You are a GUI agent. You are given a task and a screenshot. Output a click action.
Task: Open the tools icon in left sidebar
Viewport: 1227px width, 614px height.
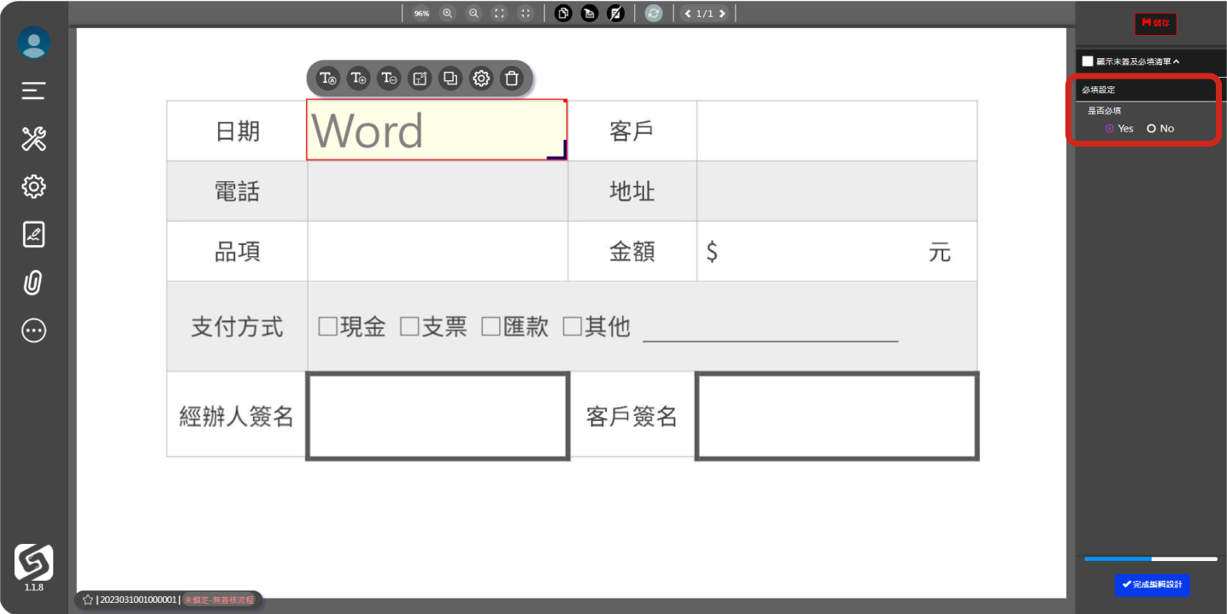[x=33, y=138]
